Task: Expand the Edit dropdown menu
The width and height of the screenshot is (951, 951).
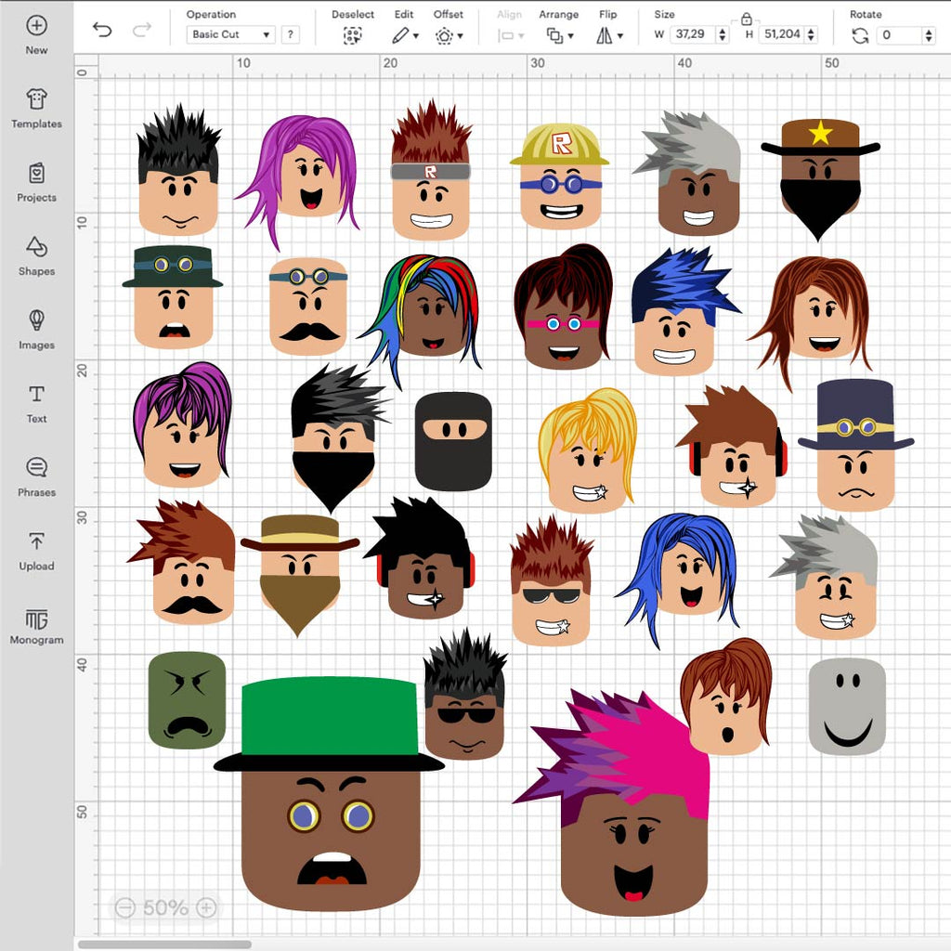Action: click(404, 35)
